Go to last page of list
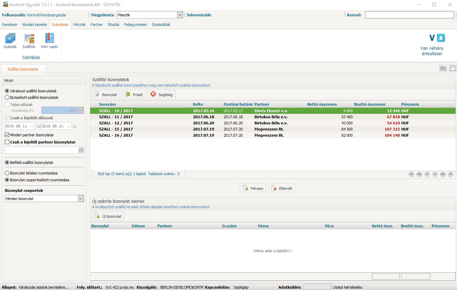This screenshot has width=457, height=290. pos(451,174)
